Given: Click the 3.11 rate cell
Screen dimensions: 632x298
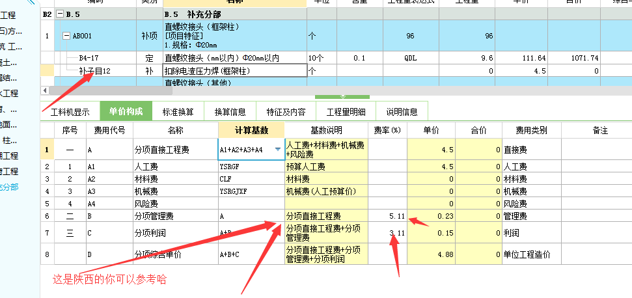Looking at the screenshot, I should (387, 233).
